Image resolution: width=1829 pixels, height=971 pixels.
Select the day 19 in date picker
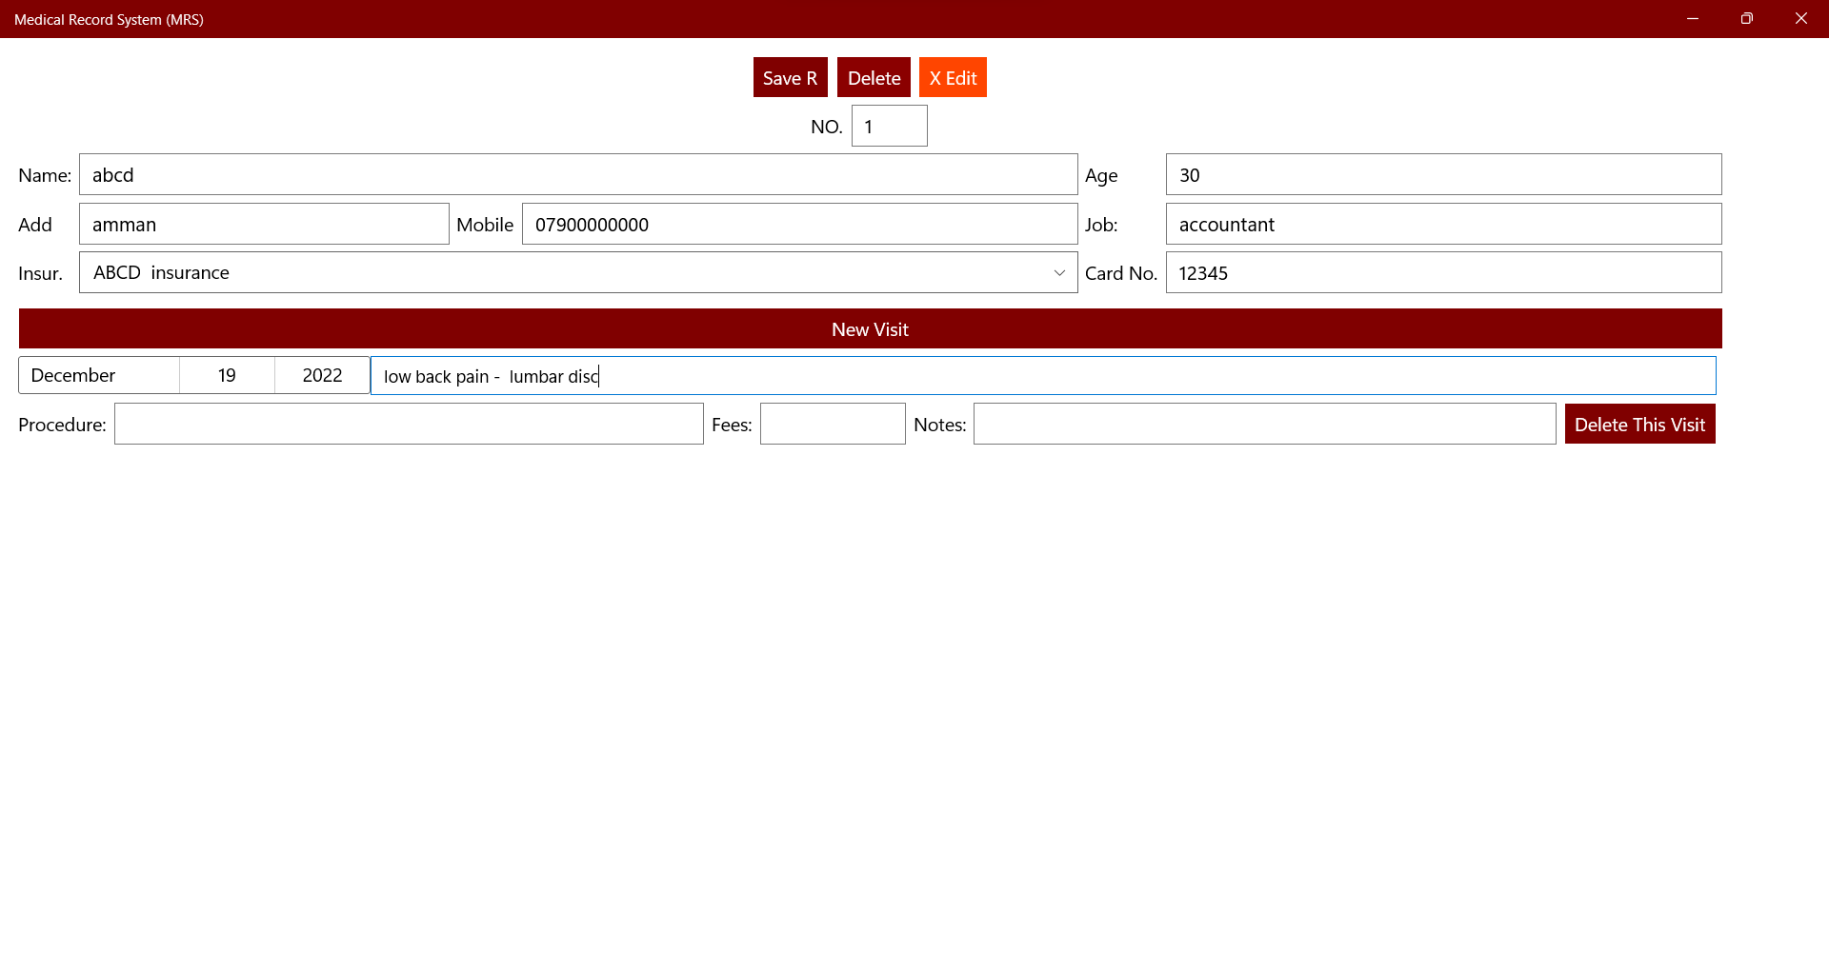(x=227, y=375)
